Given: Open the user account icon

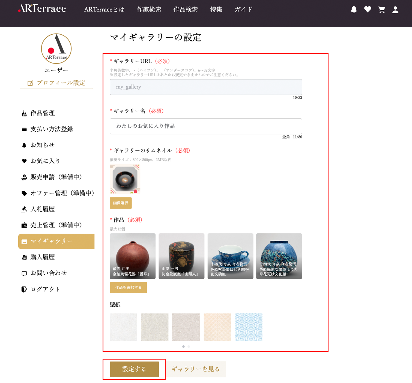Looking at the screenshot, I should tap(395, 10).
